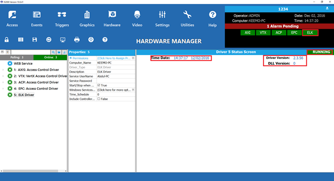The height and width of the screenshot is (181, 334).
Task: Open the Triggers module
Action: pyautogui.click(x=62, y=18)
